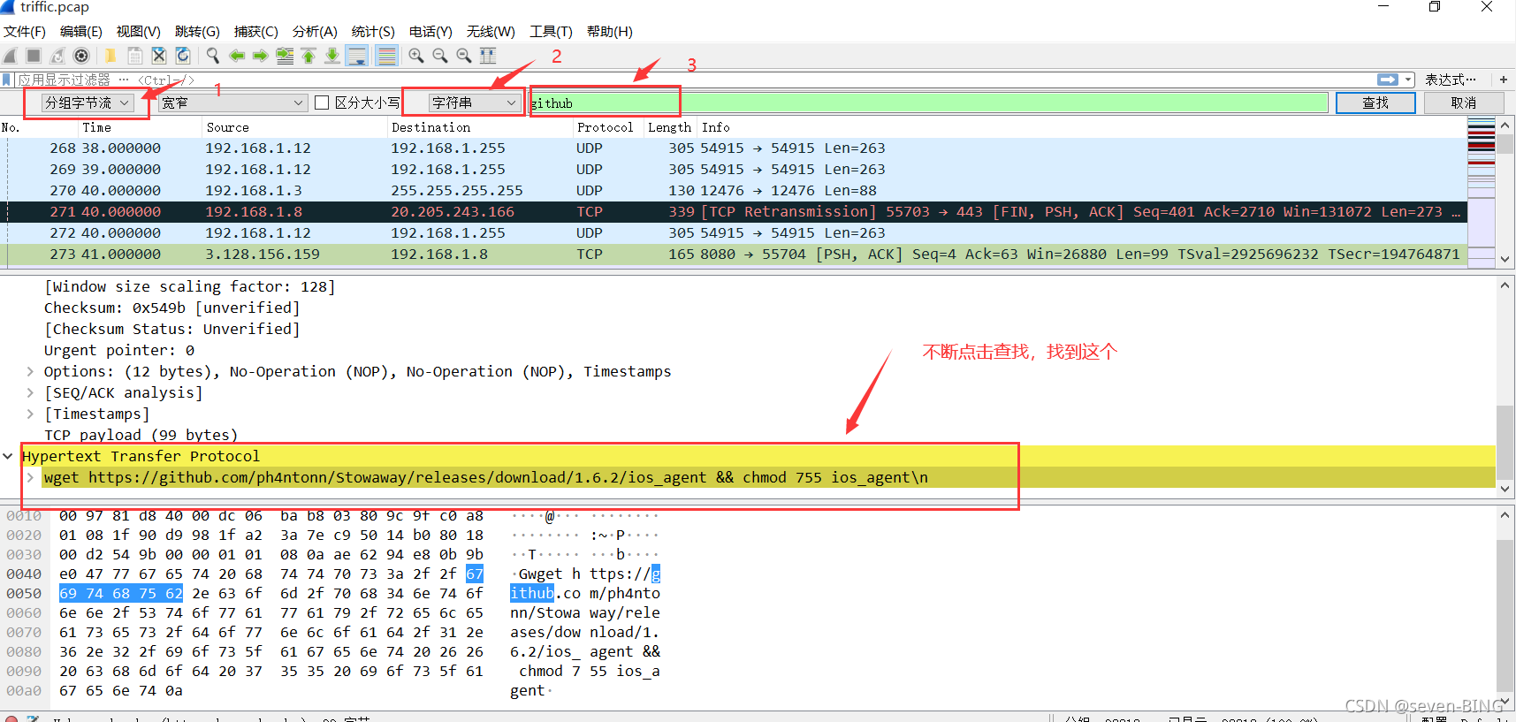Select the Urgent pointer: 0 line
Image resolution: width=1516 pixels, height=722 pixels.
click(x=119, y=351)
